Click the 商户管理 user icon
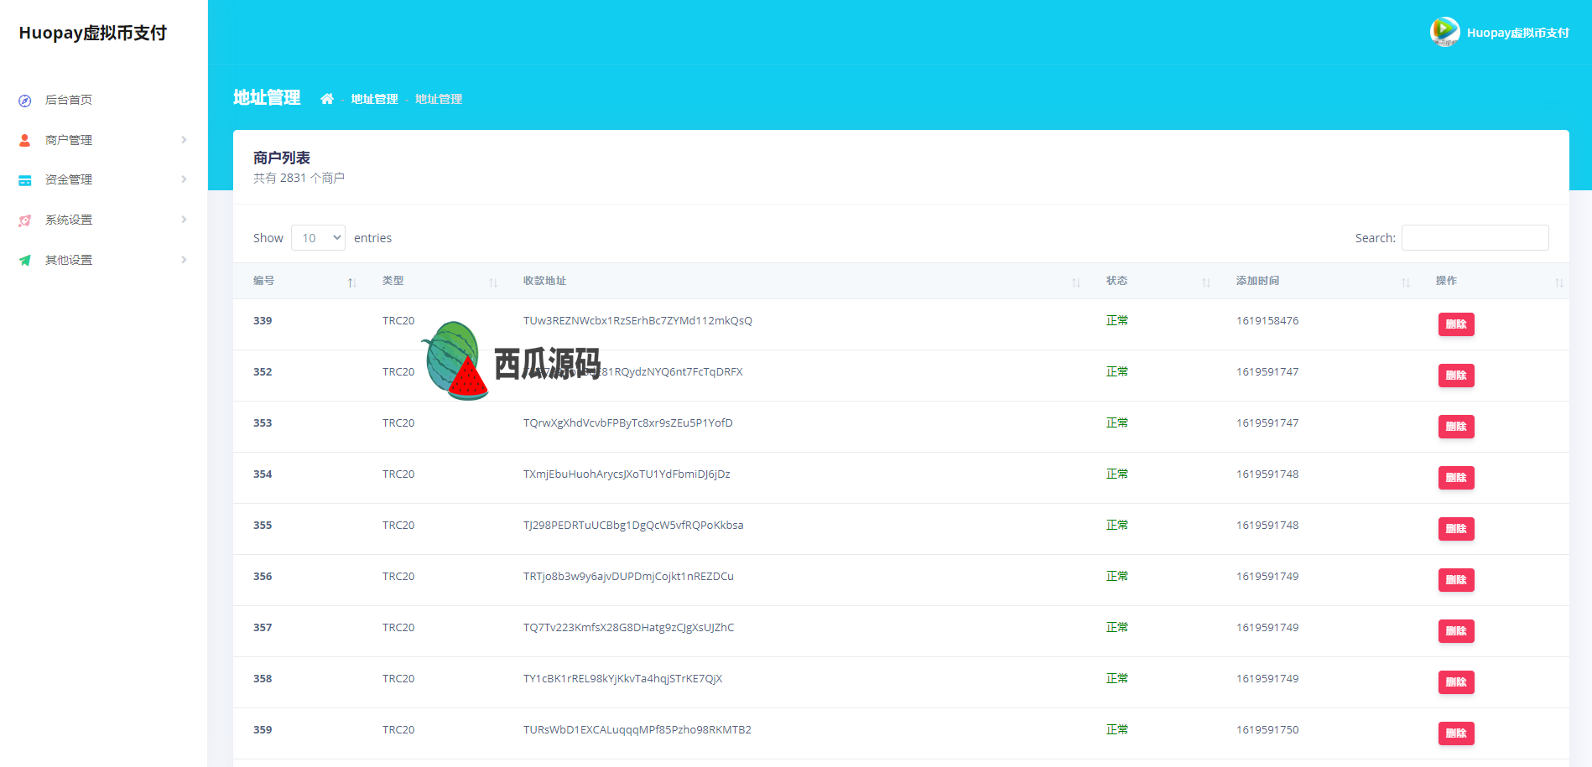The height and width of the screenshot is (767, 1592). (x=25, y=140)
